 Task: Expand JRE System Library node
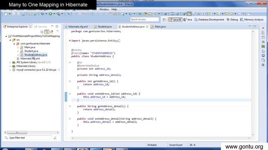pyautogui.click(x=10, y=62)
